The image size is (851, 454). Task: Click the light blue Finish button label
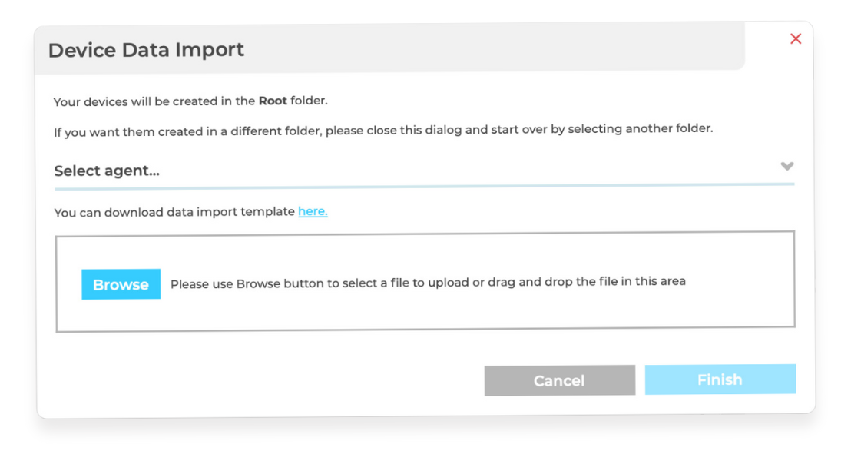point(720,379)
